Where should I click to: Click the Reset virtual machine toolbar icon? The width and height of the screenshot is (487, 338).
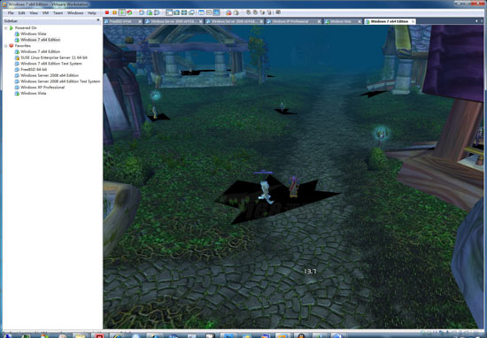pyautogui.click(x=129, y=12)
